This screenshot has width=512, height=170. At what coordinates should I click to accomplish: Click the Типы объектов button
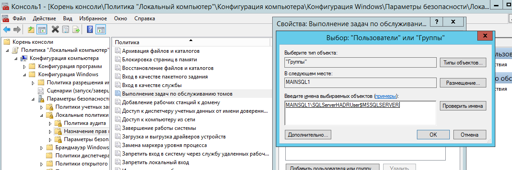coord(463,62)
